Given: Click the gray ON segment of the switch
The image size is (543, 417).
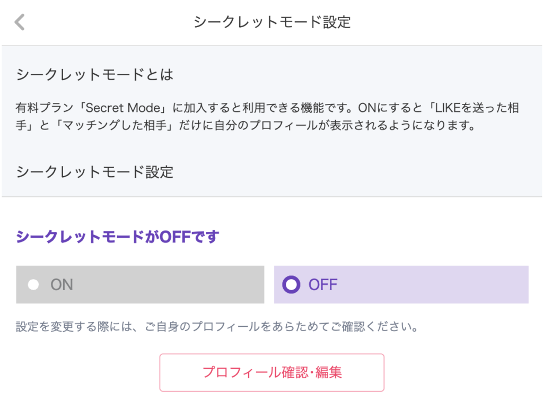Looking at the screenshot, I should (139, 284).
